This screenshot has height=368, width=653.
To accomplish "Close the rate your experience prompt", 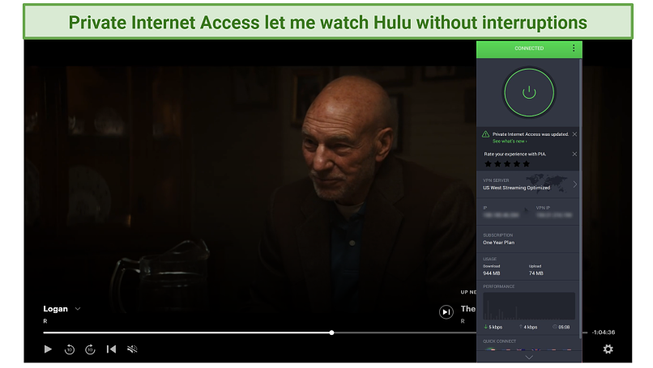I will click(x=574, y=154).
